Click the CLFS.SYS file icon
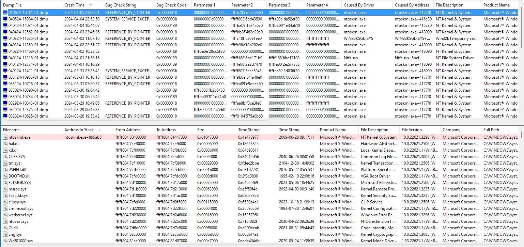Image resolution: width=524 pixels, height=247 pixels. point(5,156)
